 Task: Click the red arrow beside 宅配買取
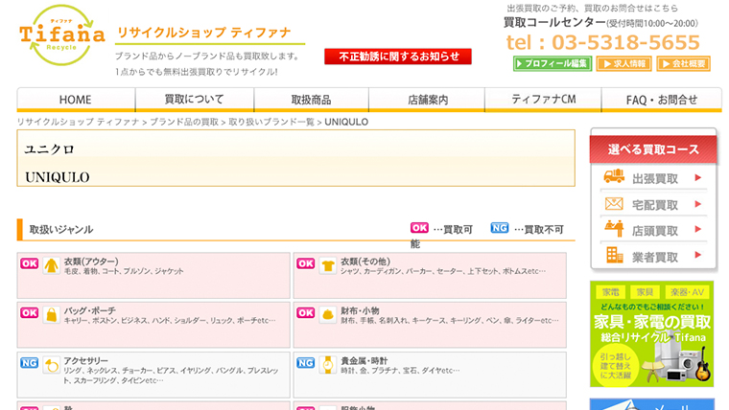coord(697,204)
